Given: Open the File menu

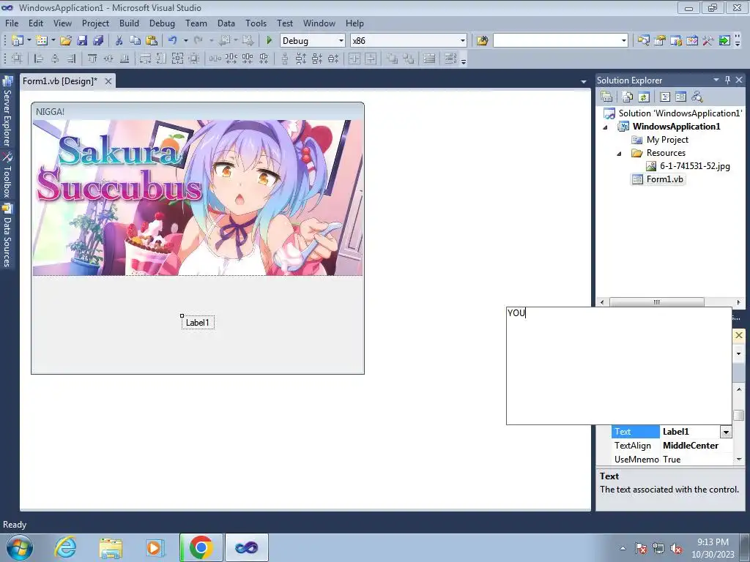Looking at the screenshot, I should 12,23.
